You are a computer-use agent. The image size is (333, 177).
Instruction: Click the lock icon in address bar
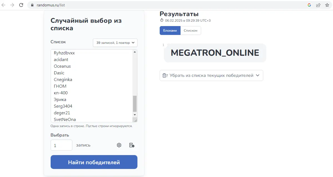32,5
